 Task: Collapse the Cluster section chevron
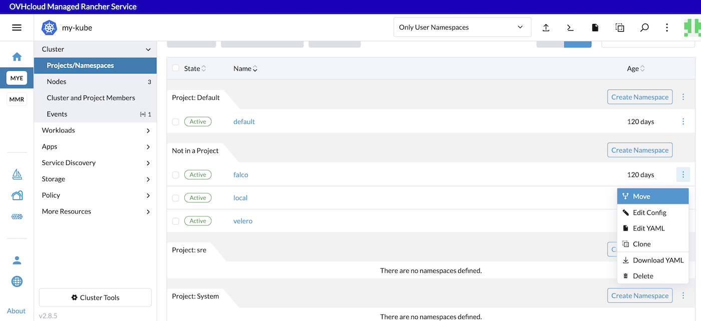[x=148, y=49]
